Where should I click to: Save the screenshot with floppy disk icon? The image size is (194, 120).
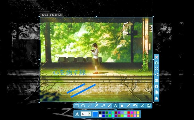click(x=149, y=106)
